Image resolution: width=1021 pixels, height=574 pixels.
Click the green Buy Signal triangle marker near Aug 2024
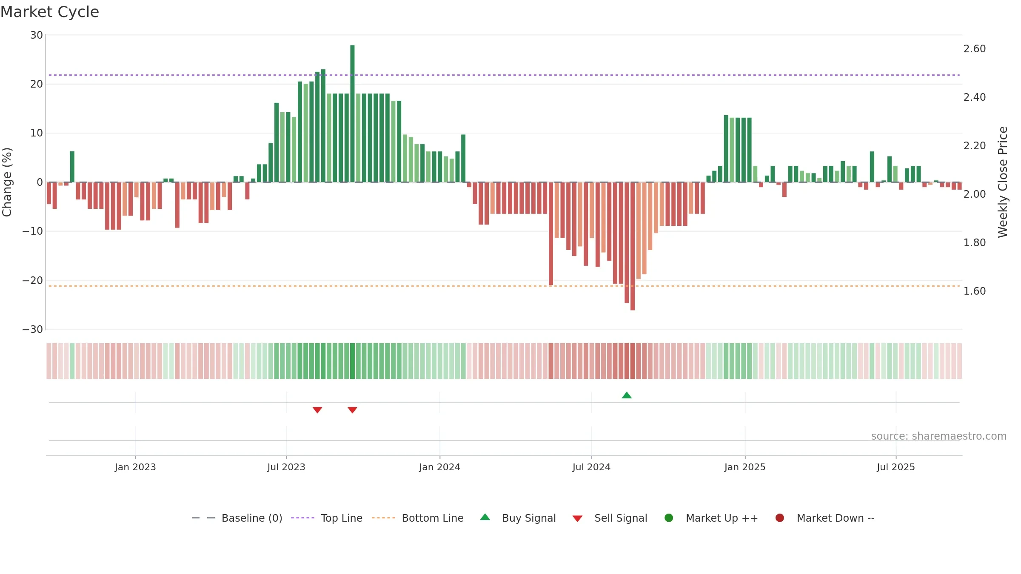pos(627,395)
